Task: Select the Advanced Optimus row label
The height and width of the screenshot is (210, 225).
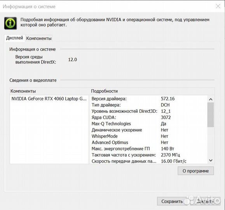Action: coord(110,142)
